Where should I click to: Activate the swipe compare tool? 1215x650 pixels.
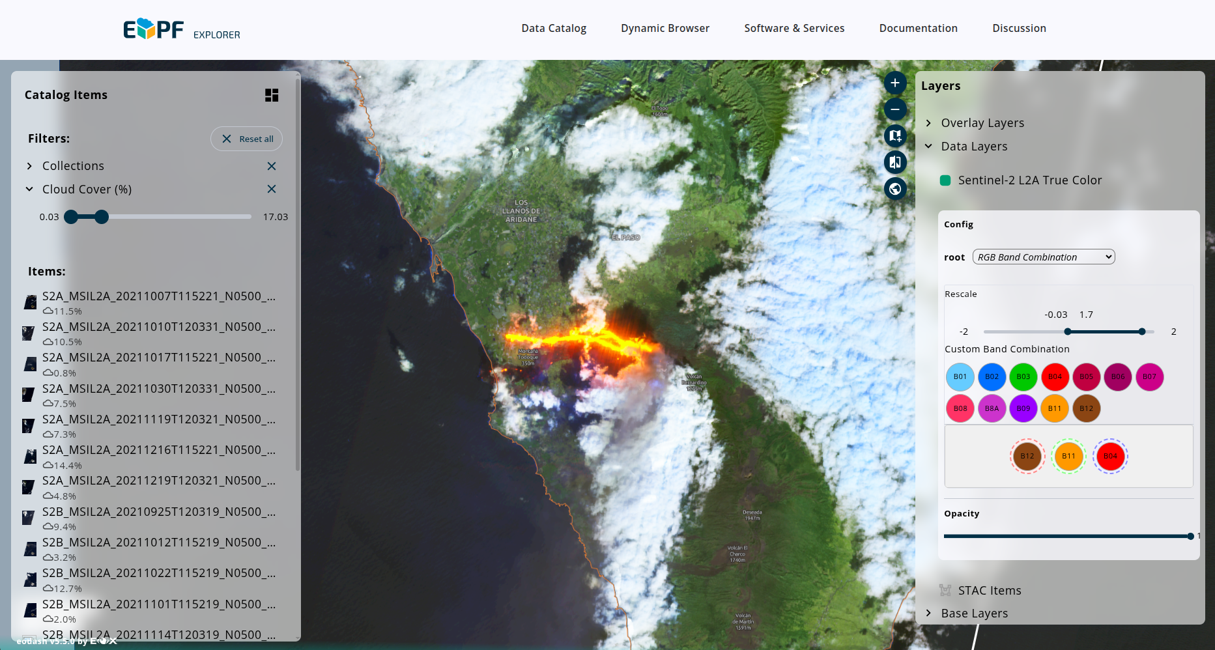coord(895,162)
